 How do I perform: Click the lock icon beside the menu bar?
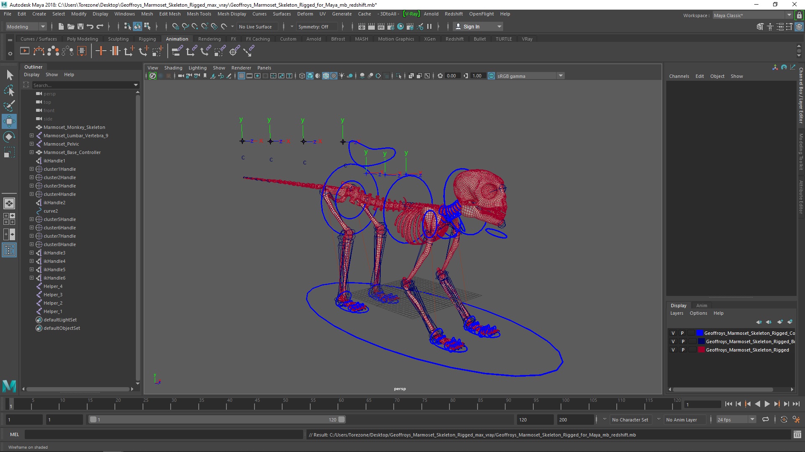coord(799,15)
